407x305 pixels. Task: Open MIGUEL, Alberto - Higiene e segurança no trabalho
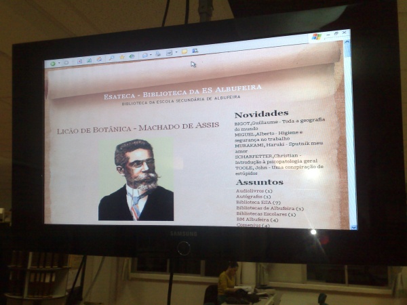[x=269, y=136]
